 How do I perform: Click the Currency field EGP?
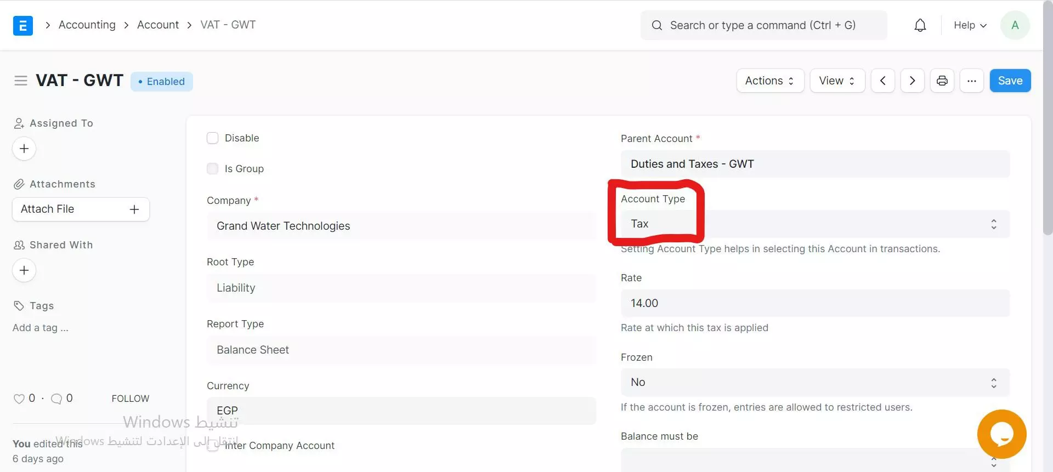click(x=401, y=411)
